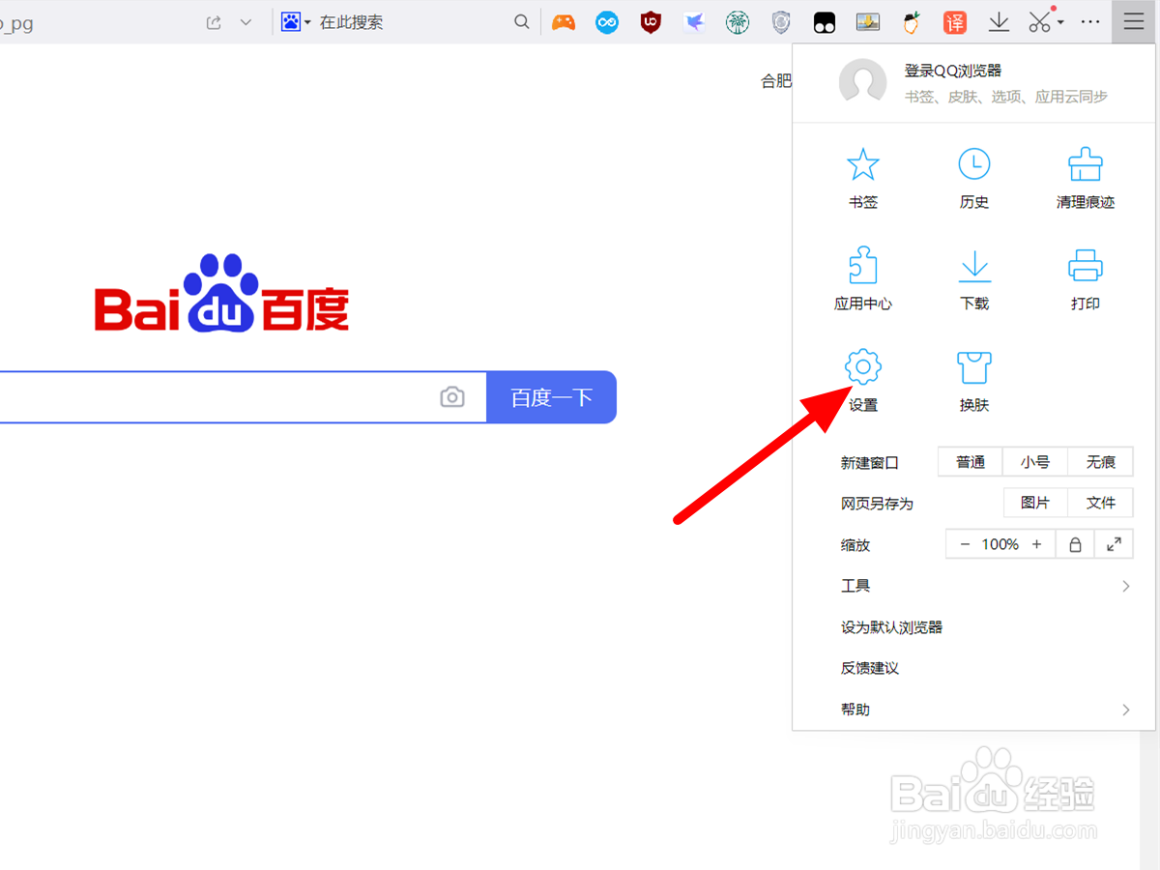Toggle the zoom lock icon

pos(1074,544)
